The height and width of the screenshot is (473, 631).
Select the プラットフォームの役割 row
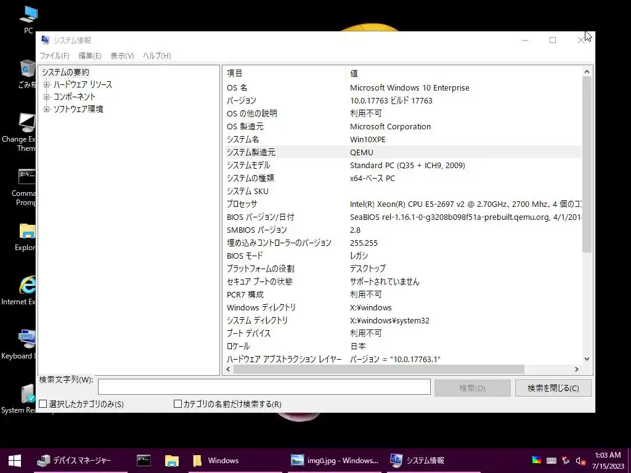pyautogui.click(x=402, y=269)
